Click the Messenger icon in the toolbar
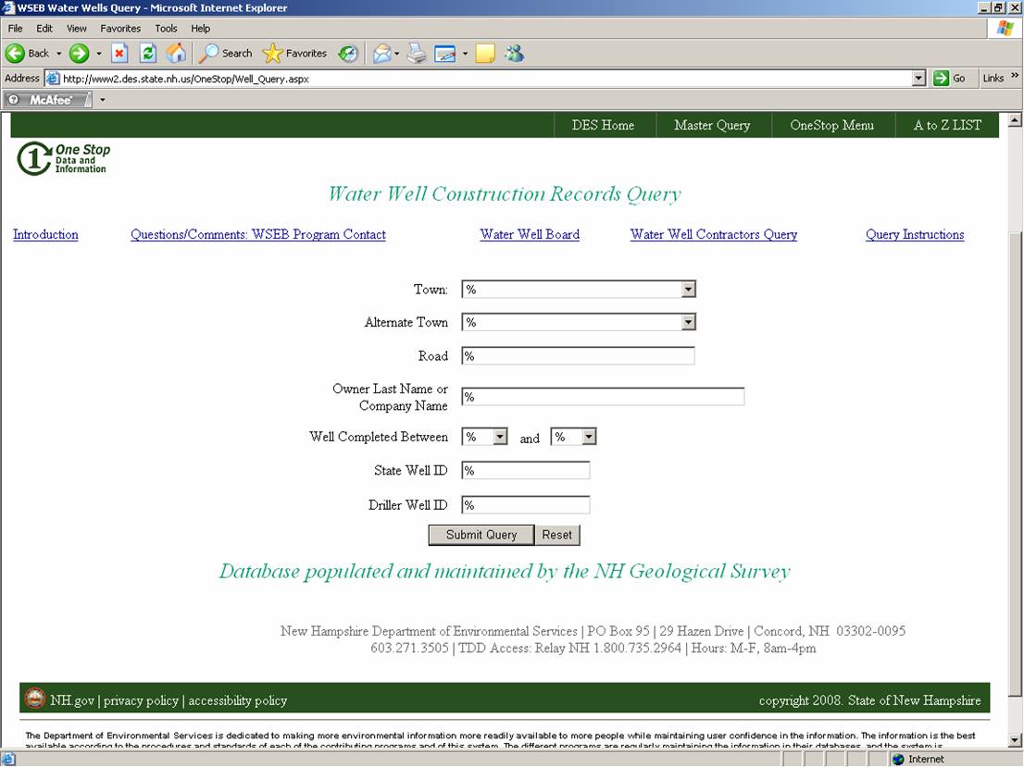This screenshot has width=1024, height=767. coord(515,54)
